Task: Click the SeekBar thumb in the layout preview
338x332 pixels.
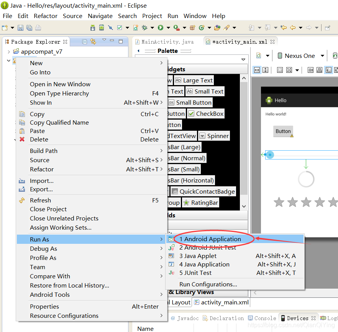Action: click(270, 154)
